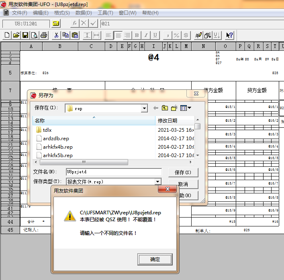Toggle Underline formatting icon
The width and height of the screenshot is (284, 280).
pos(155,35)
